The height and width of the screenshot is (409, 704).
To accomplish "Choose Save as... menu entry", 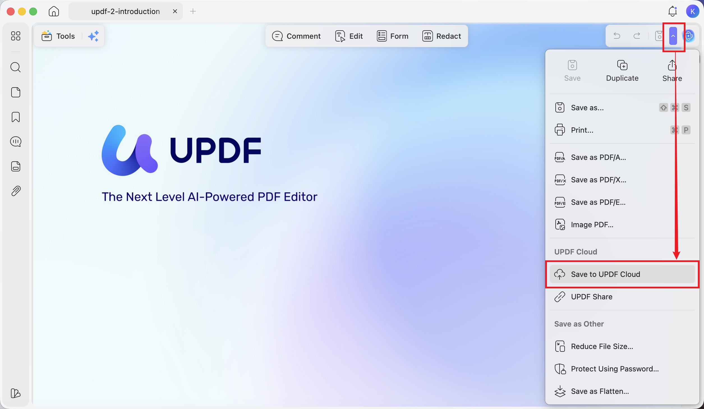I will point(622,107).
